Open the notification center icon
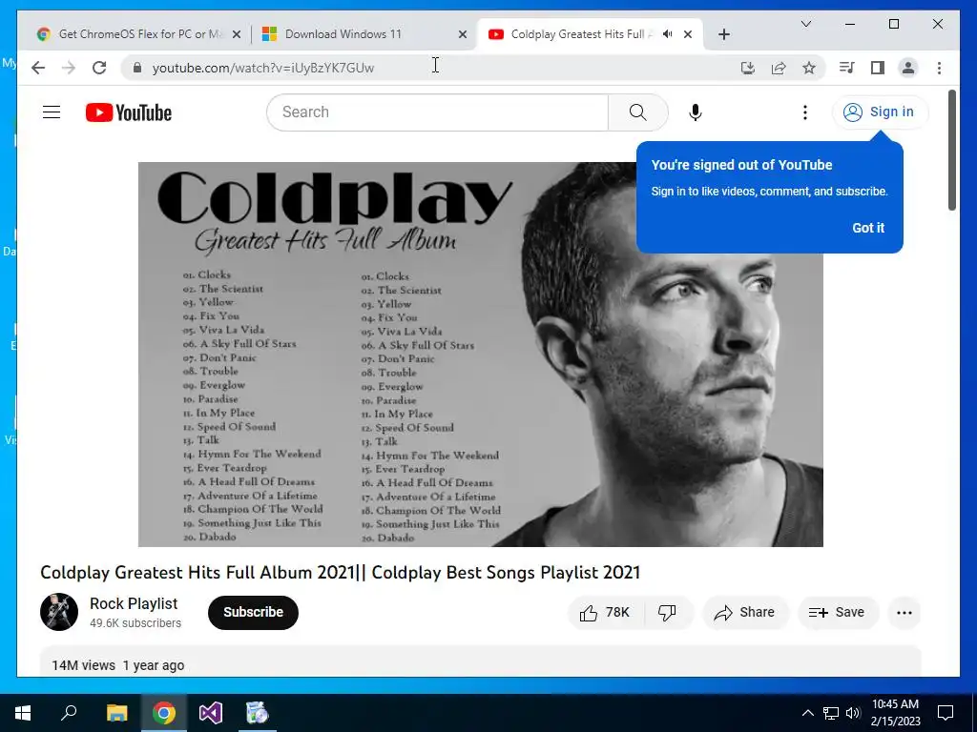Screen dimensions: 977x732 coord(946,713)
